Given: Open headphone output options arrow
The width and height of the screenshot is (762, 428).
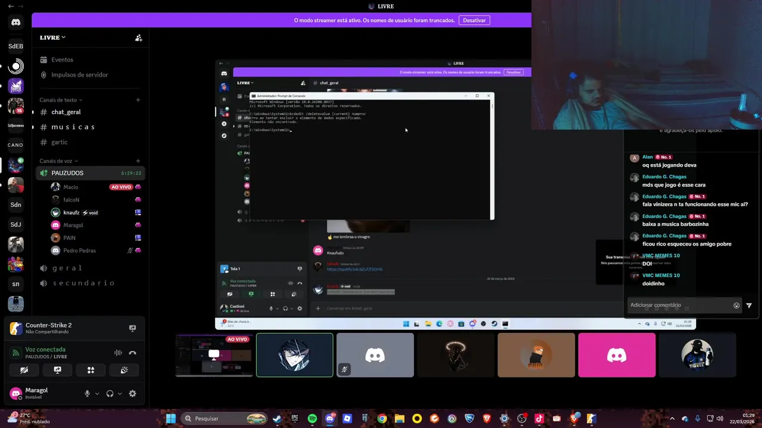Looking at the screenshot, I should click(120, 394).
